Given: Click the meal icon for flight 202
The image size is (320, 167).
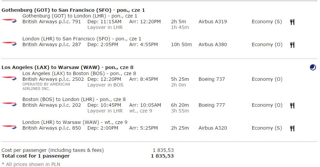Looking at the screenshot, I should coord(292,105).
